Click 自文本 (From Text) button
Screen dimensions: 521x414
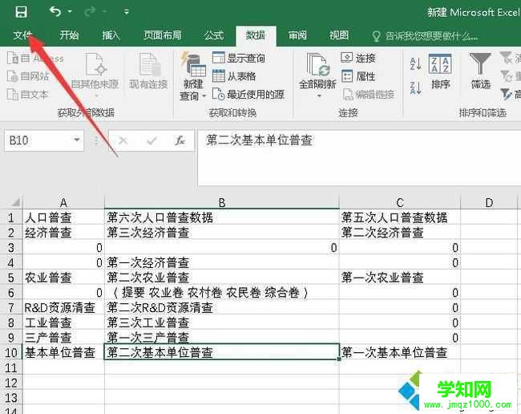point(27,95)
